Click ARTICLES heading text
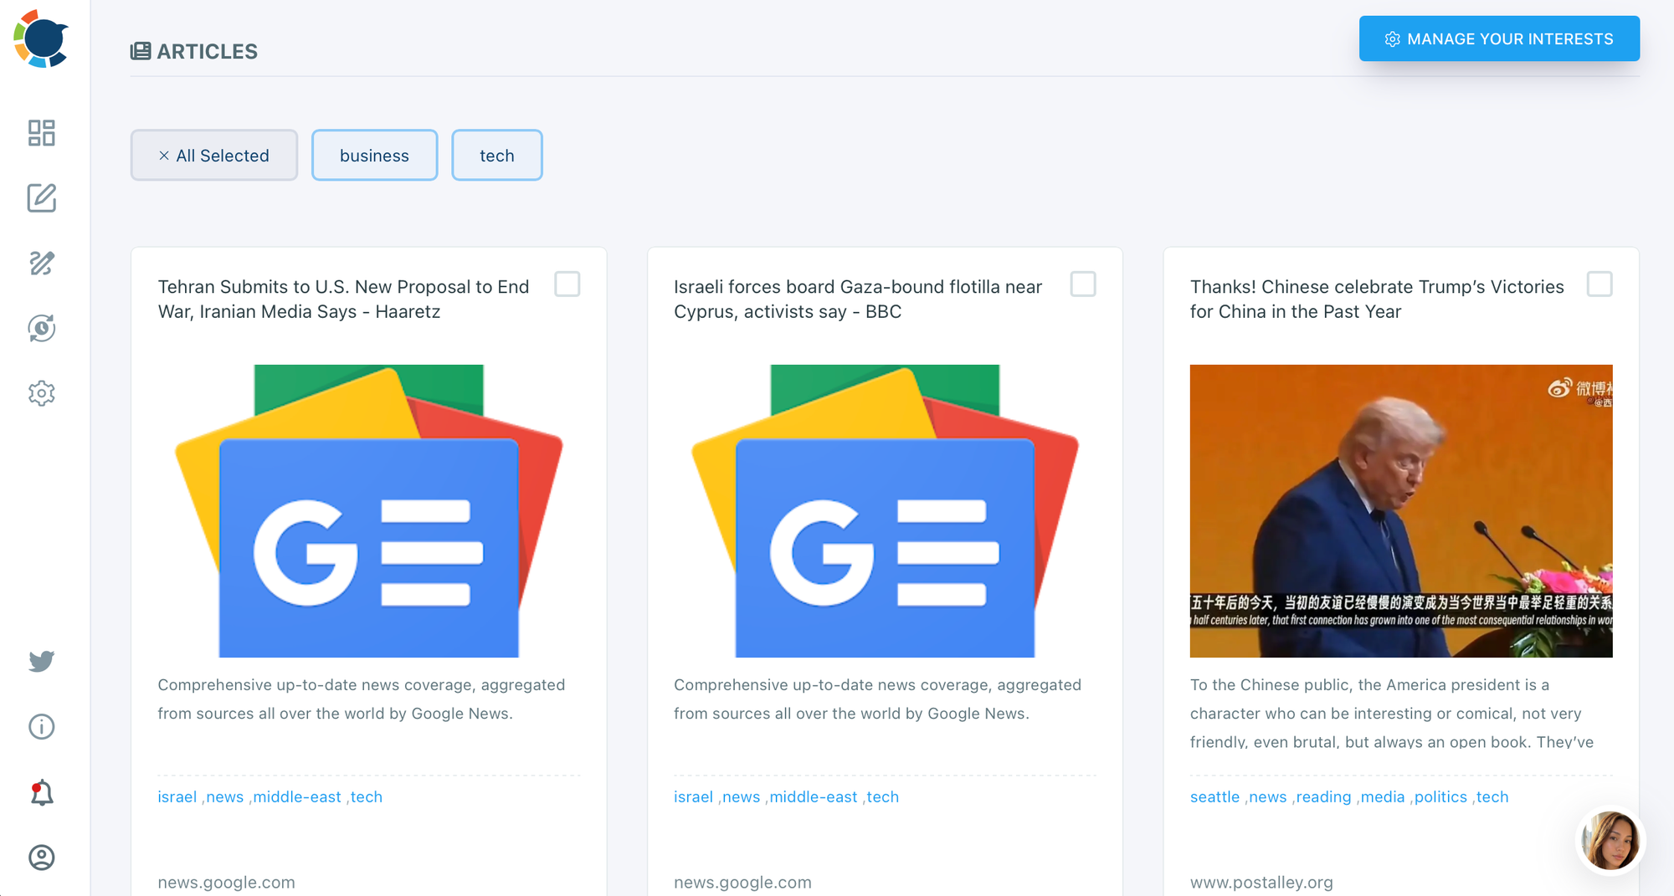 (208, 51)
